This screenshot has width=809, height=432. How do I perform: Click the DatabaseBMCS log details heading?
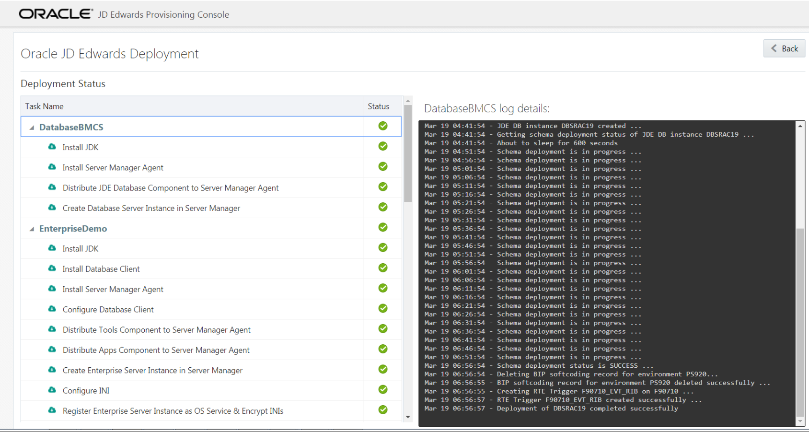click(x=487, y=108)
